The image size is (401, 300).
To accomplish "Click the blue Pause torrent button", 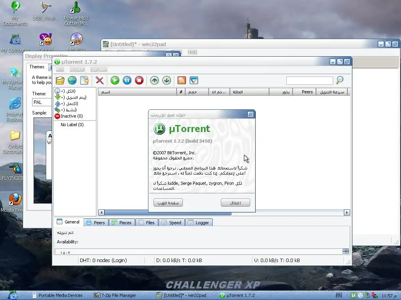I will 127,80.
